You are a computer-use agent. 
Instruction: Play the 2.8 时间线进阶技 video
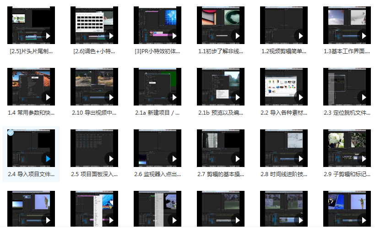(x=300, y=159)
